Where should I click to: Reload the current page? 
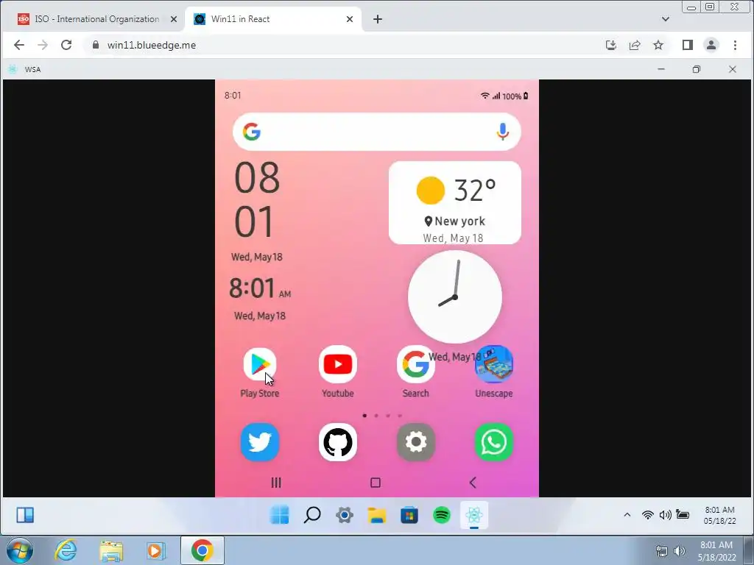point(66,45)
